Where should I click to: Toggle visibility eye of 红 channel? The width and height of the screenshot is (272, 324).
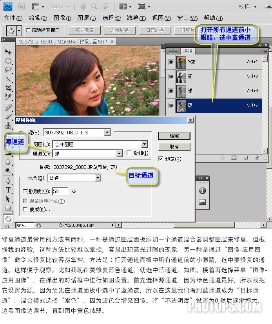pos(171,76)
